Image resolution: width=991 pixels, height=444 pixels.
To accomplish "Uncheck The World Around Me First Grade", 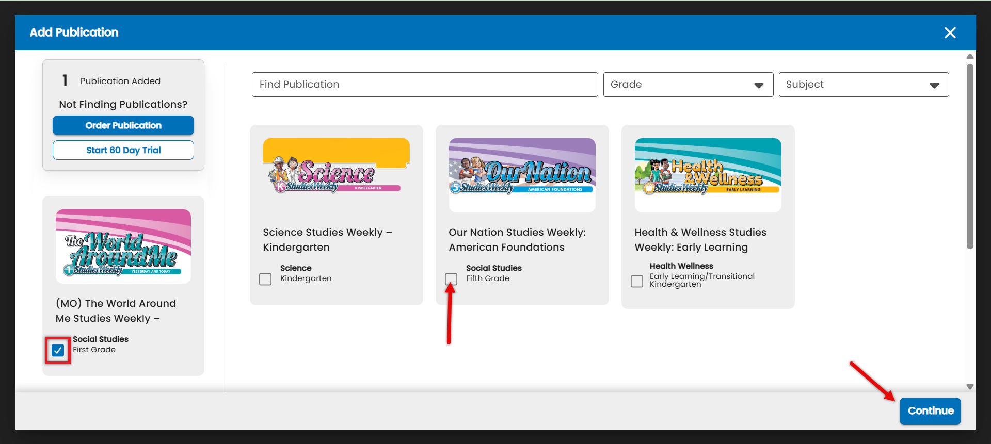I will (x=58, y=351).
